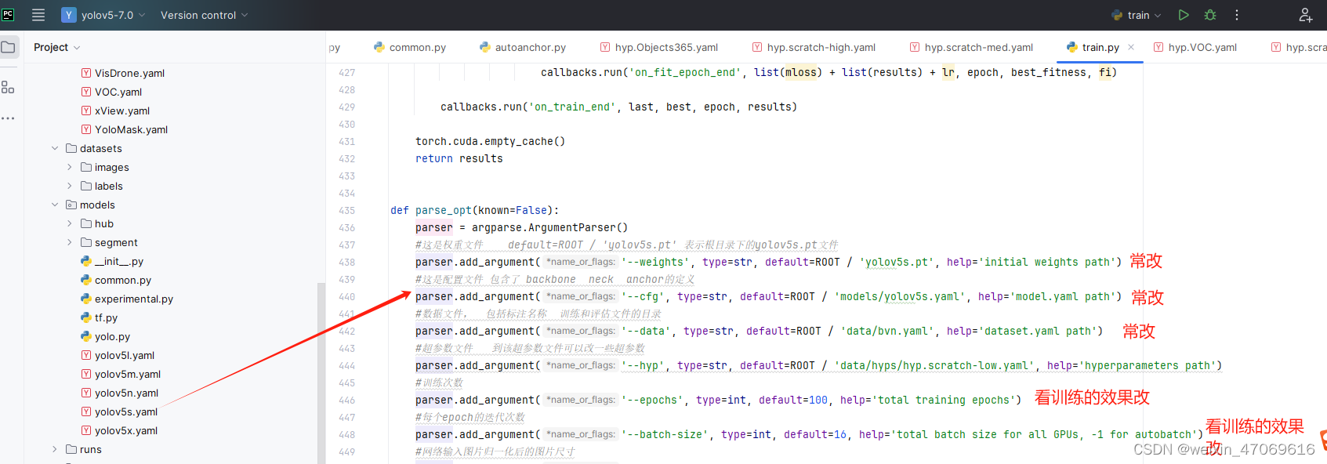Debug the train configuration
1327x464 pixels.
click(x=1210, y=15)
